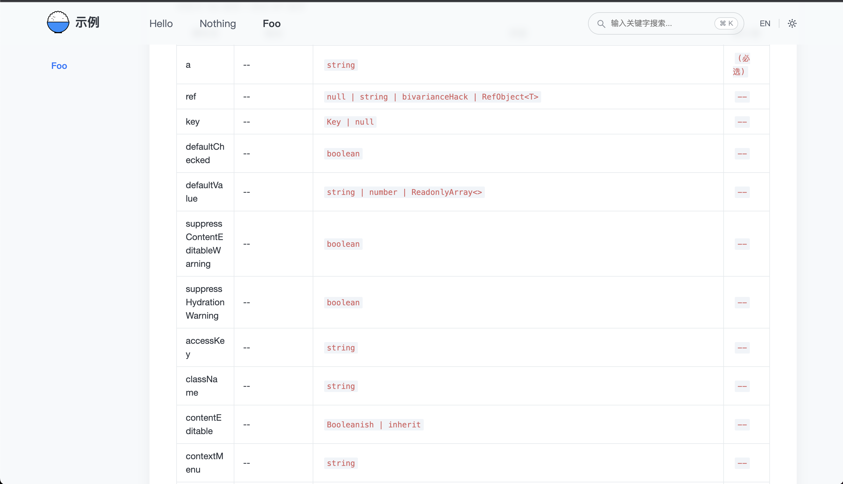Click the suppressHydrationWarning property cell
Viewport: 843px width, 484px height.
205,302
